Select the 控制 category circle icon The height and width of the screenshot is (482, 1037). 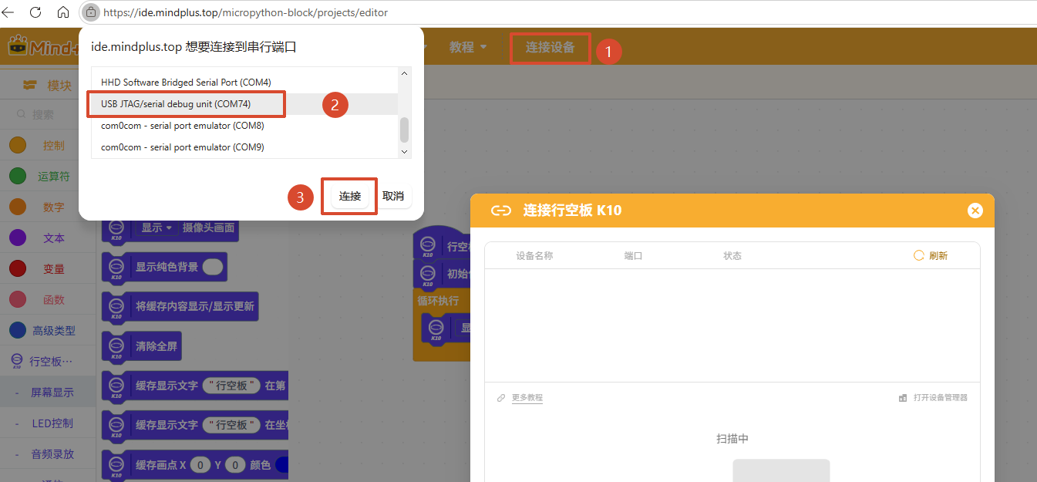(x=18, y=145)
